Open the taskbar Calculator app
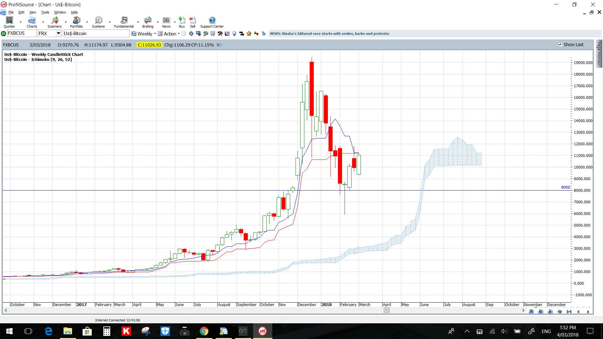 point(107,331)
